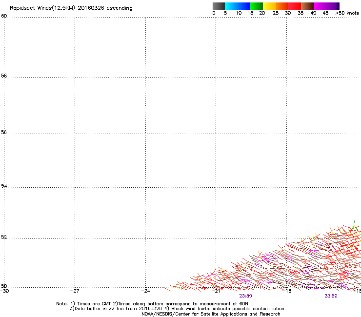Click the '>50 knots' legend label
This screenshot has height=317, width=361.
347,13
